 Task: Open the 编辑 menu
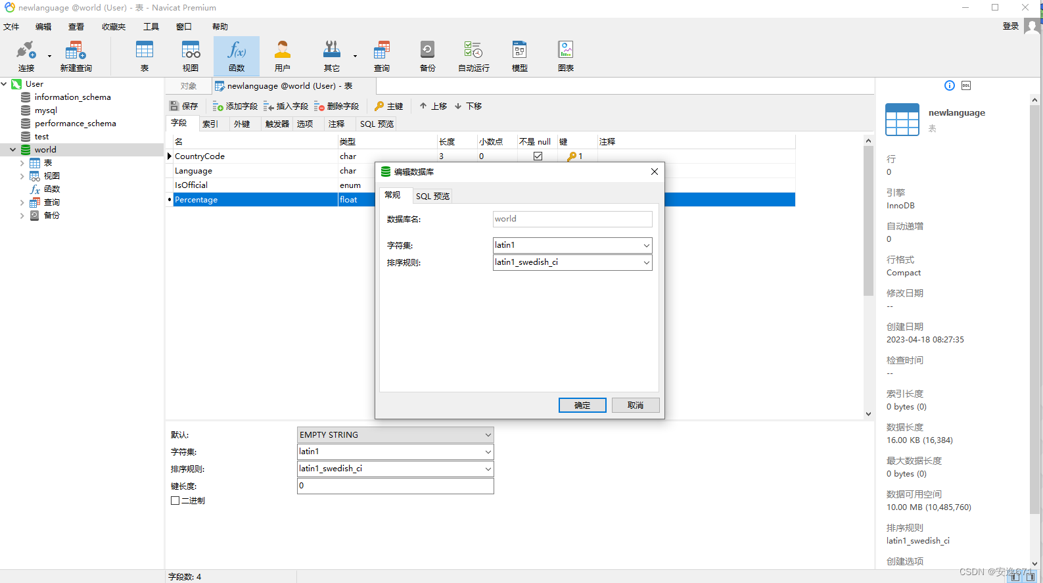[43, 27]
